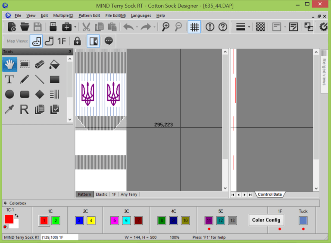
Task: Select the filled circle tool
Action: 9,94
